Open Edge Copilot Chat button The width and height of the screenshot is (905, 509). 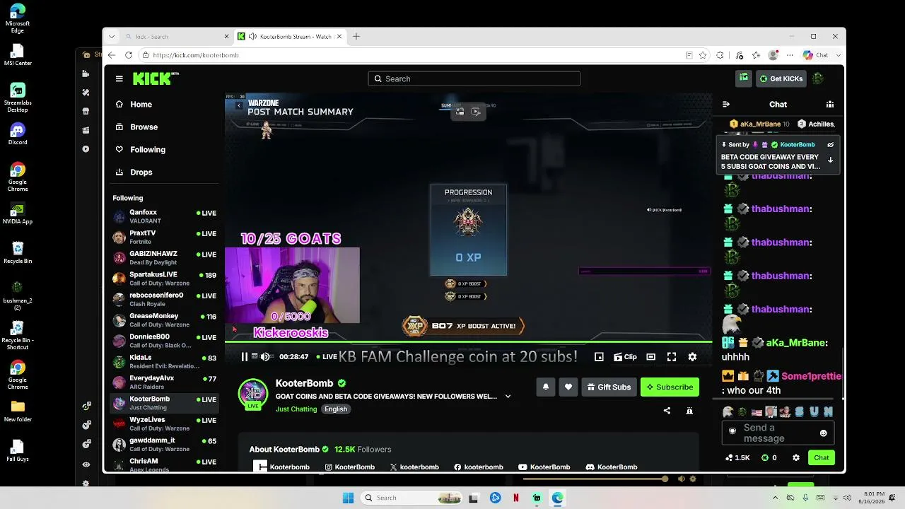[x=816, y=55]
